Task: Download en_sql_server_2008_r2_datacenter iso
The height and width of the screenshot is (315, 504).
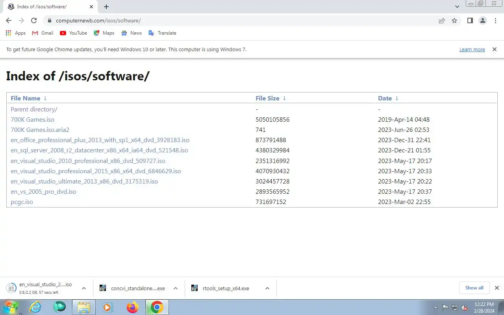Action: (x=99, y=150)
